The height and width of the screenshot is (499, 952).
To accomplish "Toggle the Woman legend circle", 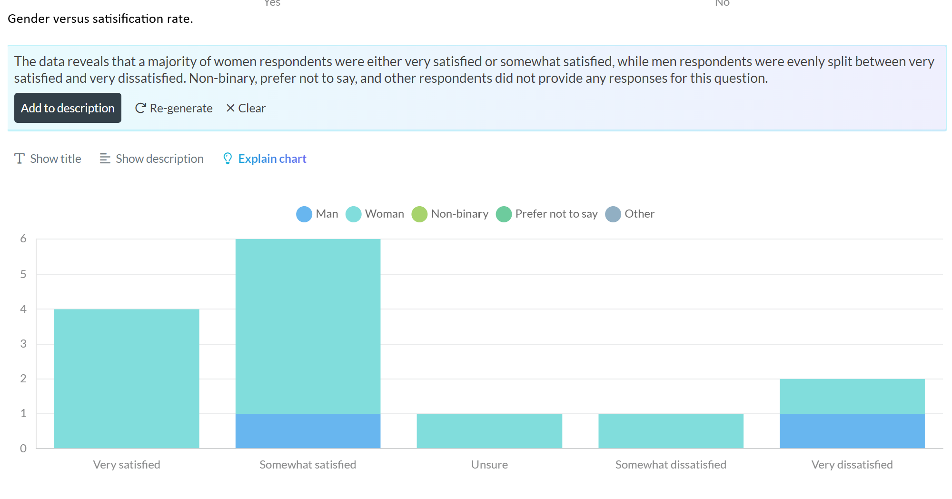I will (354, 214).
